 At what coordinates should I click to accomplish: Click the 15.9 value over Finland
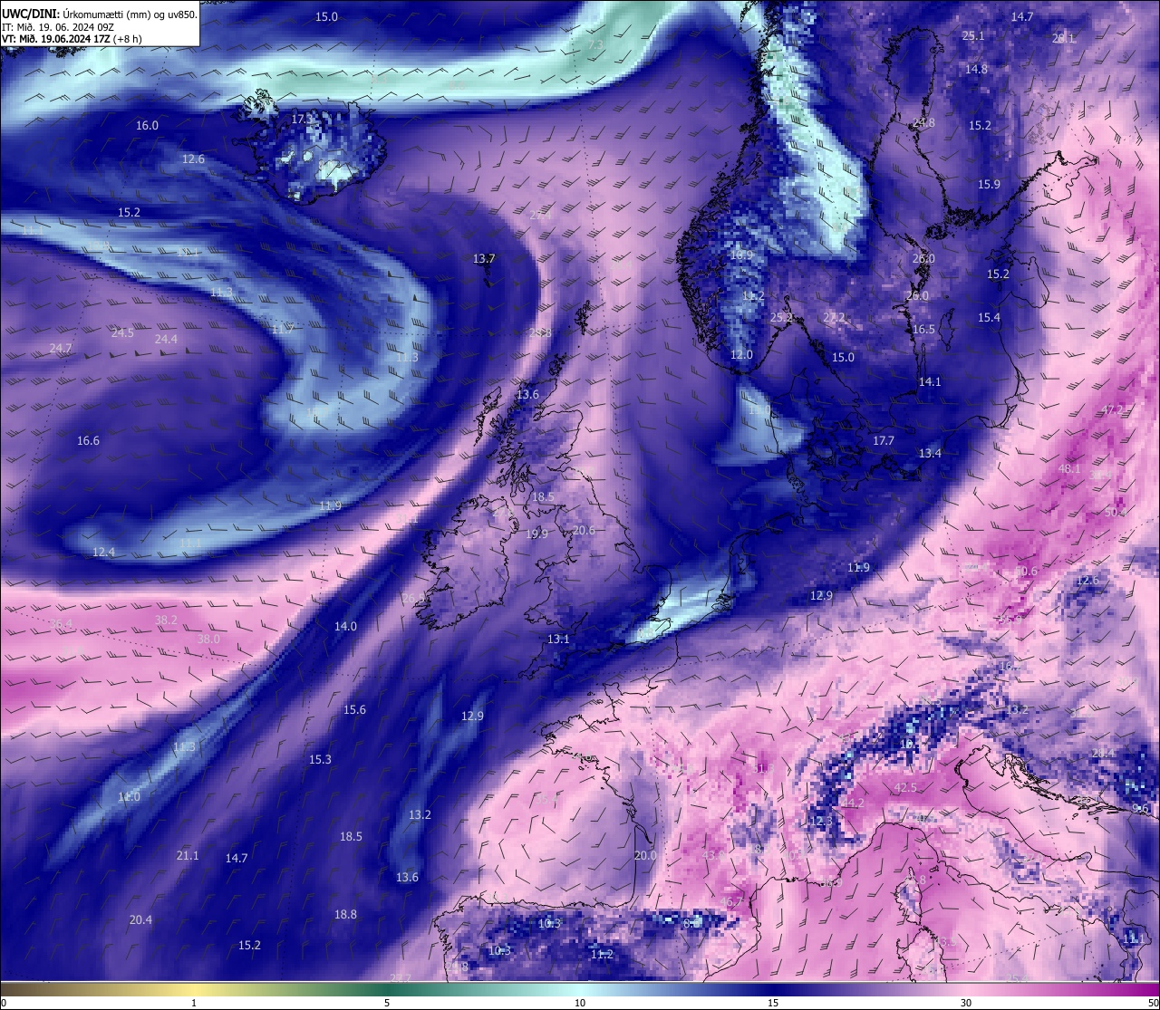[x=989, y=185]
